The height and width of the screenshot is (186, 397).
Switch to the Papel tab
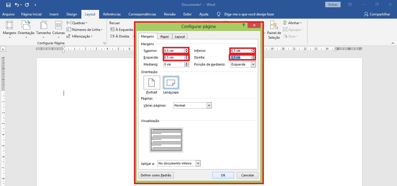(x=164, y=37)
